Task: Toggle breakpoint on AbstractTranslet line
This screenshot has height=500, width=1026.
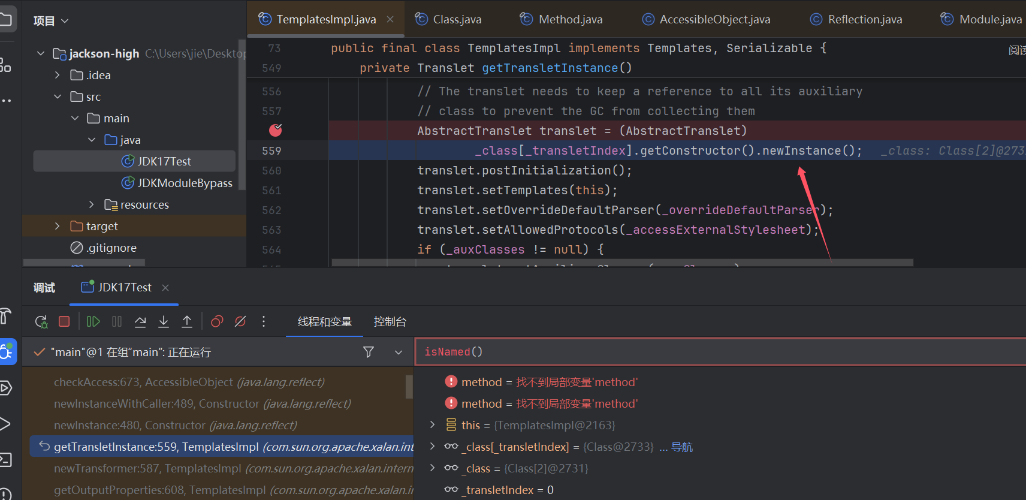Action: click(x=276, y=130)
